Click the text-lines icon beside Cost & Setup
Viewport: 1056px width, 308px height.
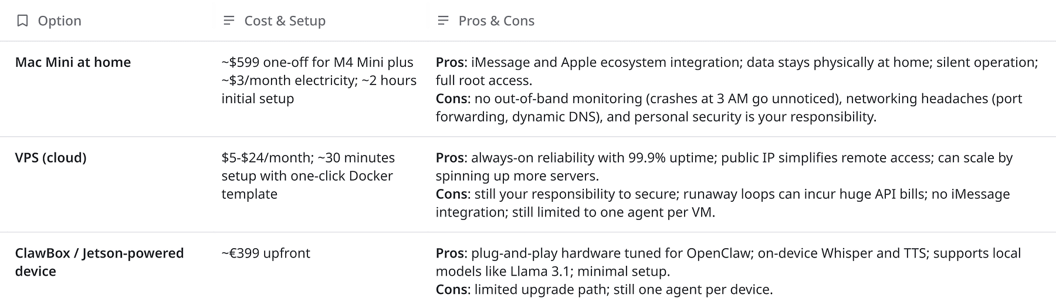(229, 21)
